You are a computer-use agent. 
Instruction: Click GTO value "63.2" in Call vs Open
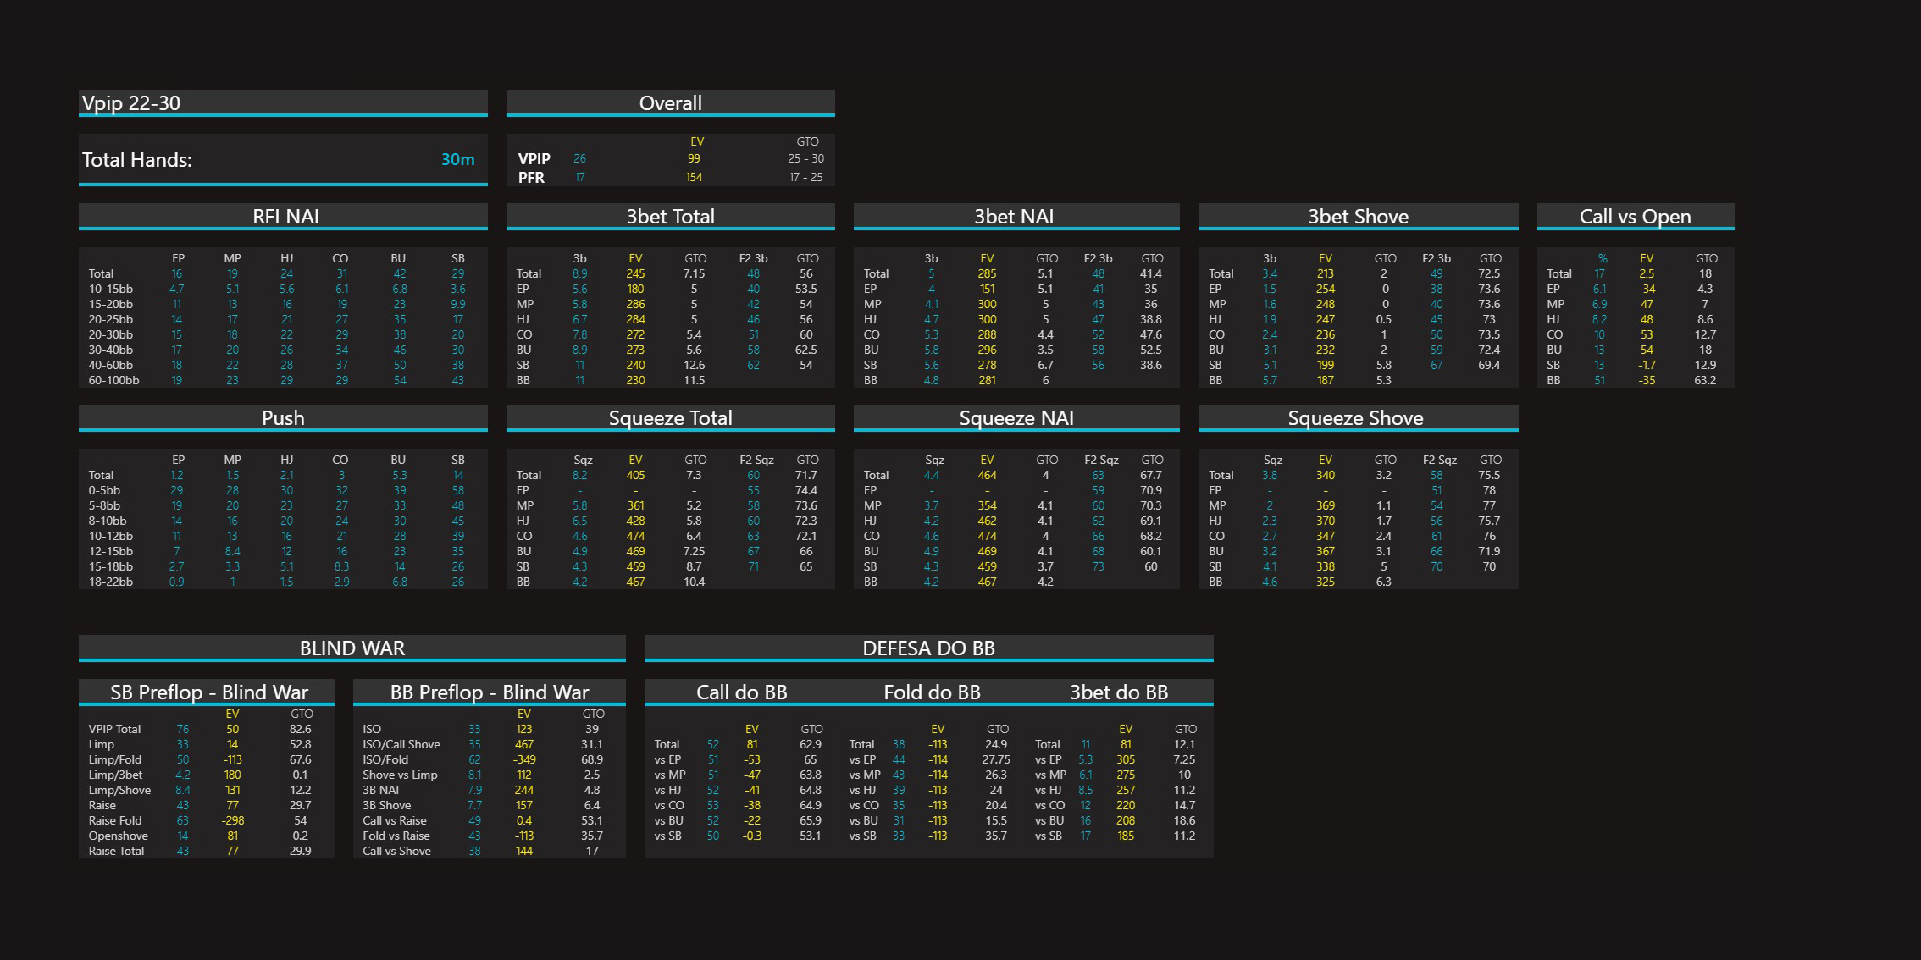pyautogui.click(x=1705, y=380)
